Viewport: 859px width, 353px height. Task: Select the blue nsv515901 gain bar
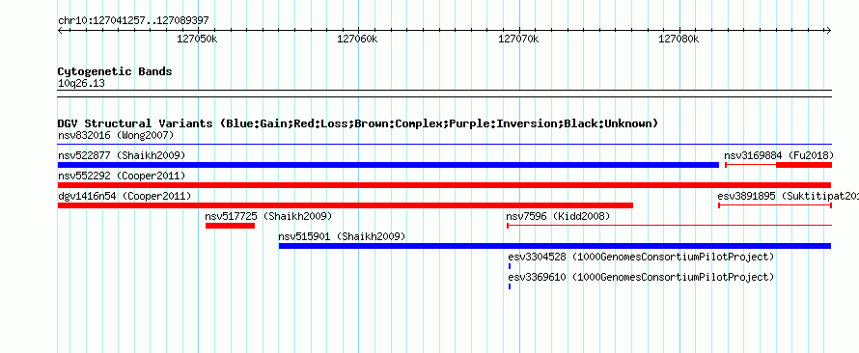tap(555, 246)
